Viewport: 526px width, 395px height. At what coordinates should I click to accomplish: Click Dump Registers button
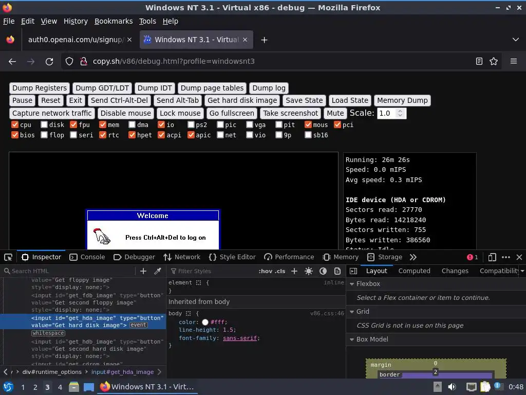(40, 88)
